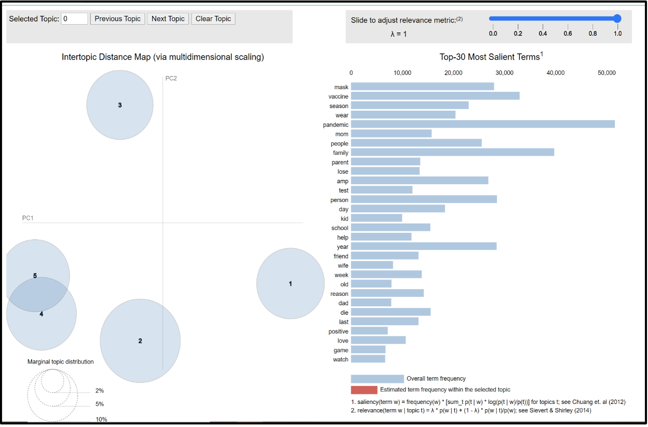Select topic circle 1 on the map
Screen dimensions: 648x427
[290, 283]
